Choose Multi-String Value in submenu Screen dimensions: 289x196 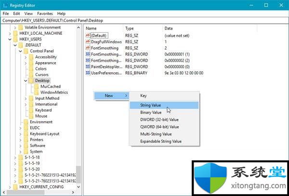pos(164,134)
